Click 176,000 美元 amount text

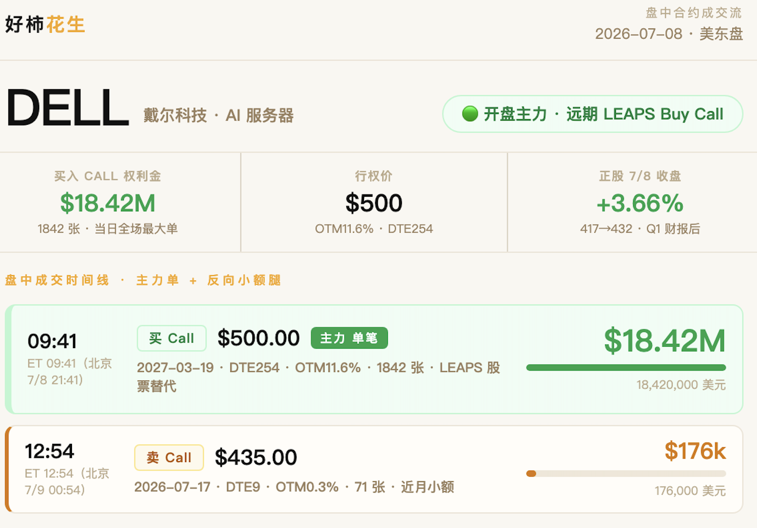tap(690, 491)
